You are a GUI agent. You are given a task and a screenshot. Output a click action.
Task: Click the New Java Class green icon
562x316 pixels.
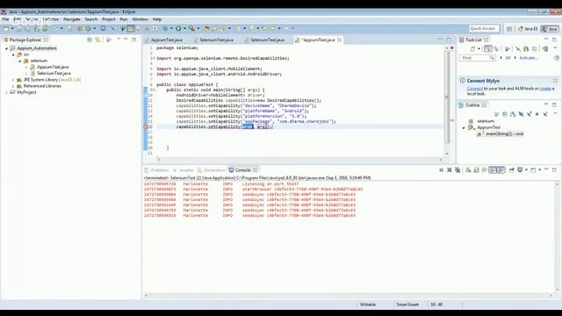click(x=88, y=28)
